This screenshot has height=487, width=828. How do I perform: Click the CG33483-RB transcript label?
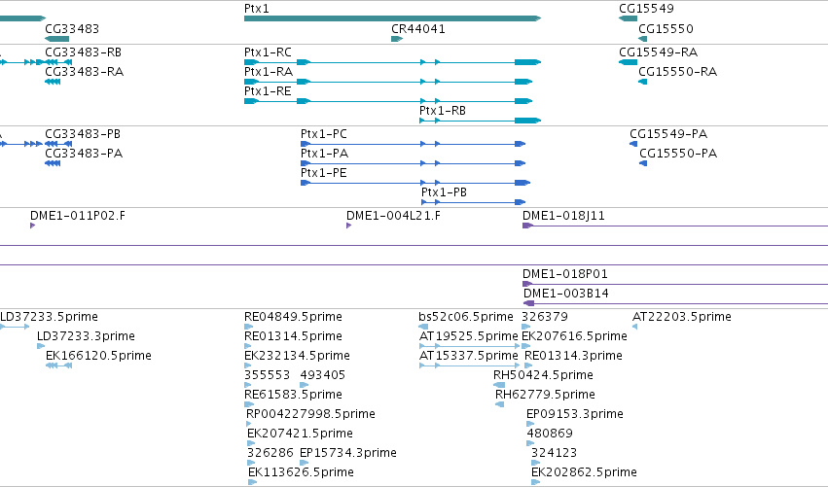pos(83,52)
